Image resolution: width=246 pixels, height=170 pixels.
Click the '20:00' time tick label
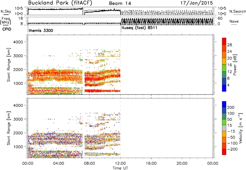[x=182, y=164]
